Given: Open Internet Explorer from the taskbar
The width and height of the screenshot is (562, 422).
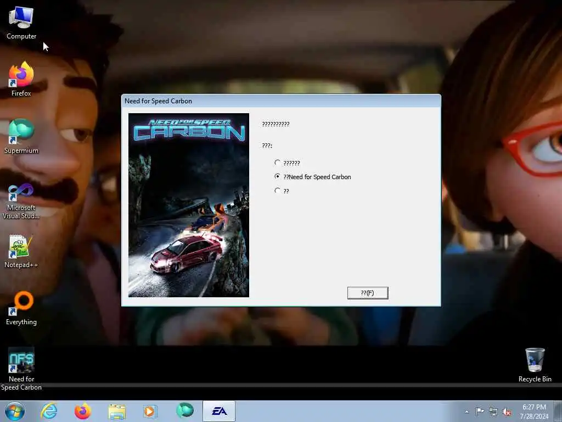Looking at the screenshot, I should pos(49,411).
